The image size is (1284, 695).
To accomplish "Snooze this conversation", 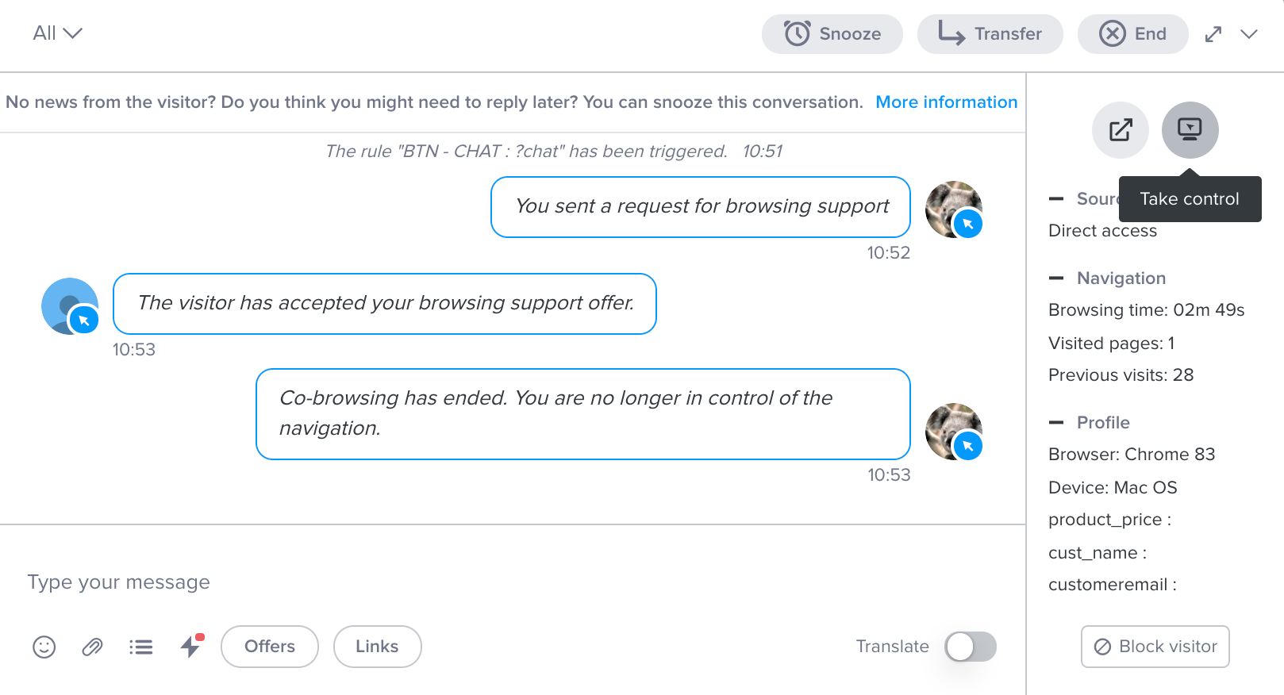I will coord(832,34).
